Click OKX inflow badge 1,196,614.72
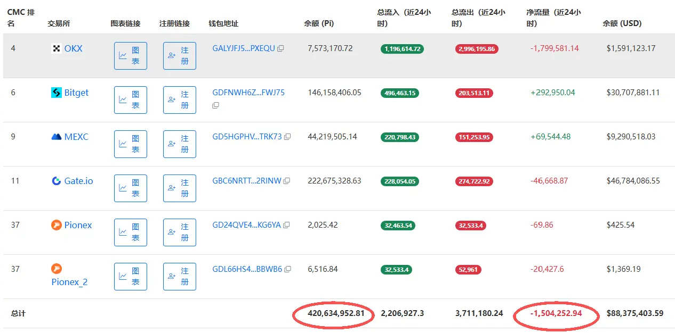 coord(402,49)
